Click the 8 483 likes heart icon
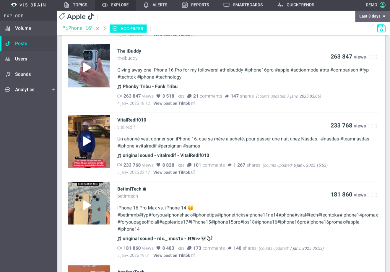 158,248
